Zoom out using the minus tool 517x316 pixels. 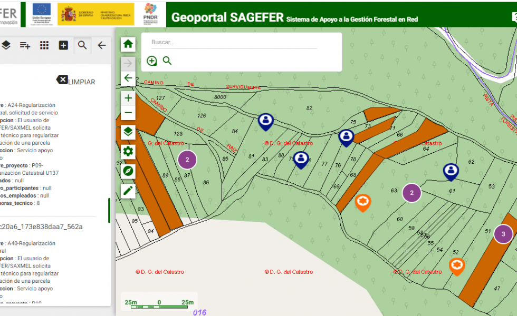point(128,112)
